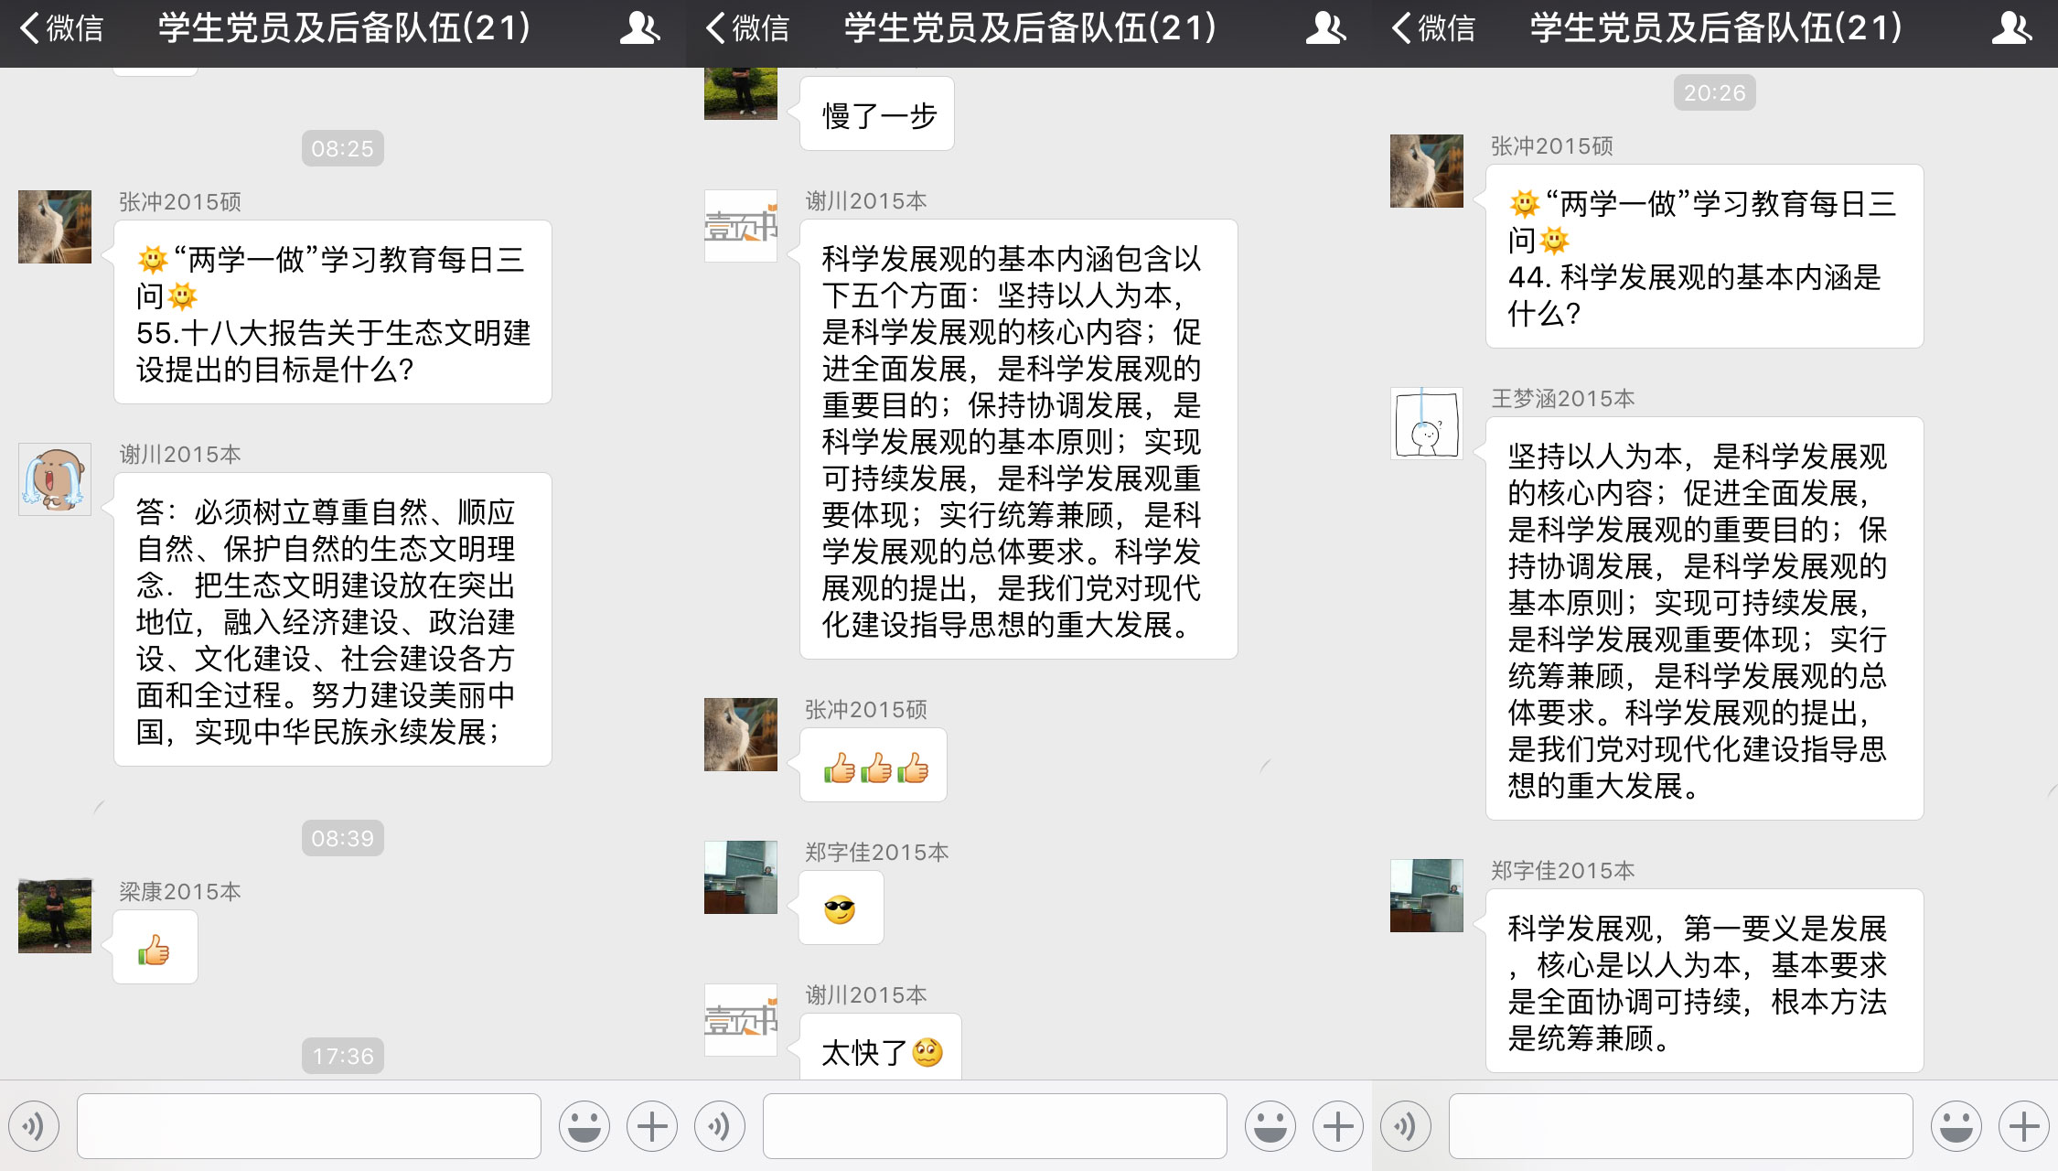
Task: Go back to 微信 from the right chat
Action: [1434, 28]
